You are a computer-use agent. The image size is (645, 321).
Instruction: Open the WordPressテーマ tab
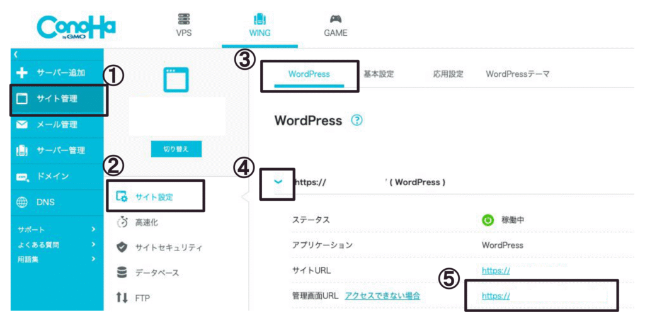pos(518,74)
